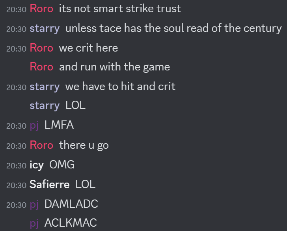287x231 pixels.
Task: Click pj username beside DAMLADC
Action: (x=34, y=204)
